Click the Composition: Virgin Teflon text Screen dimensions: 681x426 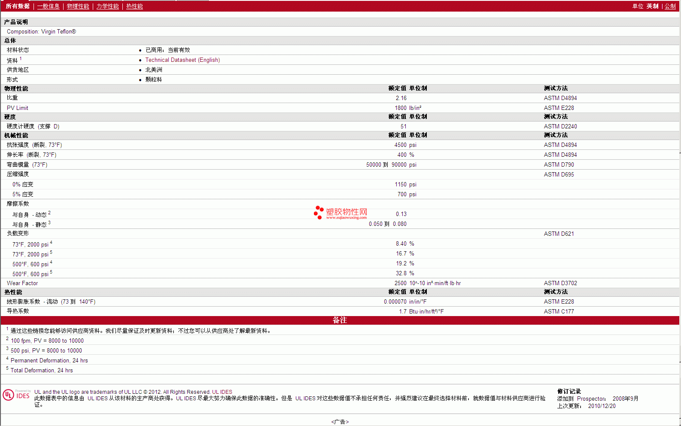click(x=41, y=32)
